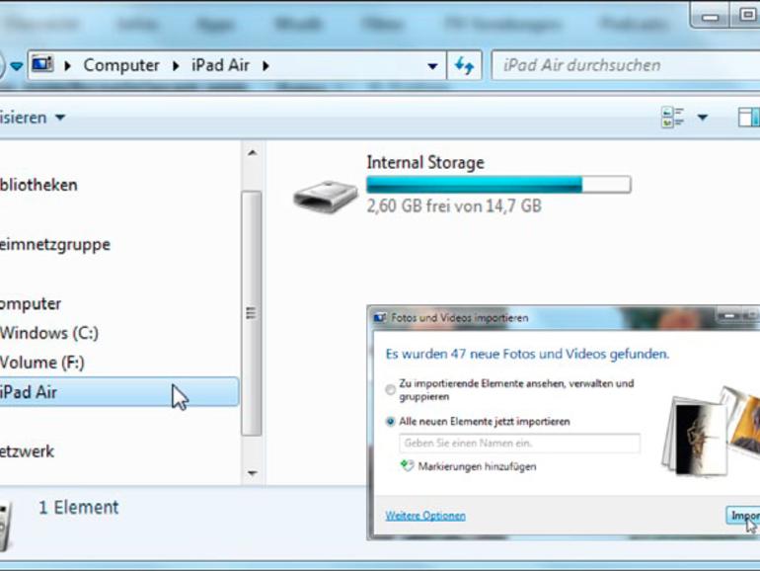Open the Weitere Optionen link

(x=425, y=516)
